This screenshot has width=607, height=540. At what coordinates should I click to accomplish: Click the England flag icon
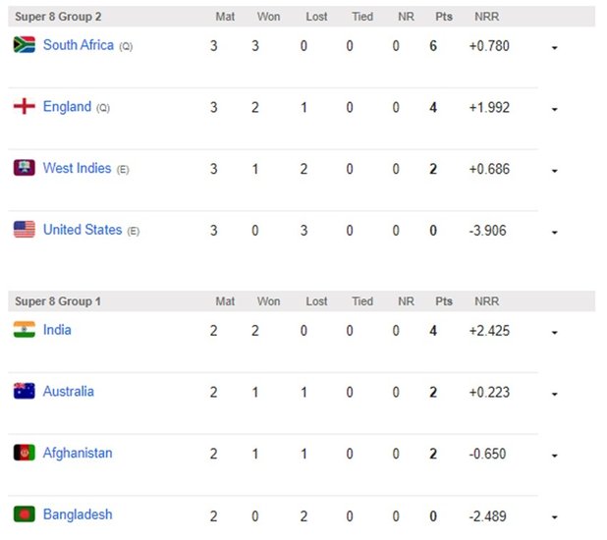(x=24, y=107)
